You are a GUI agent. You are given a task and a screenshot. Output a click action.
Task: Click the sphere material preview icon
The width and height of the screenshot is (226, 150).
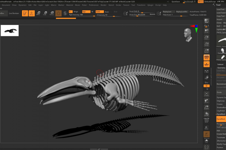[58, 13]
